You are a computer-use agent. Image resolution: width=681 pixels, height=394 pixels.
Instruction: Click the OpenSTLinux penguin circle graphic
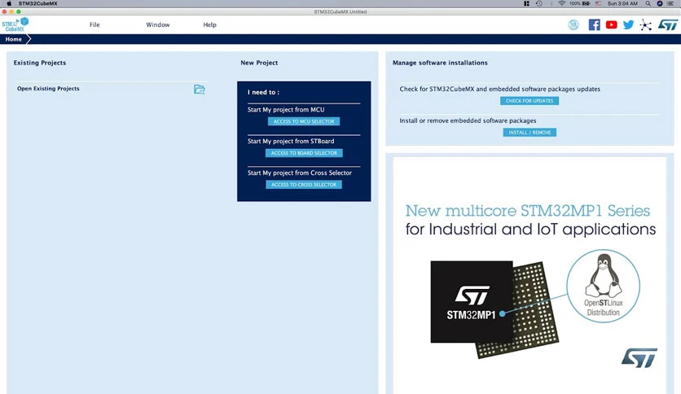point(603,286)
